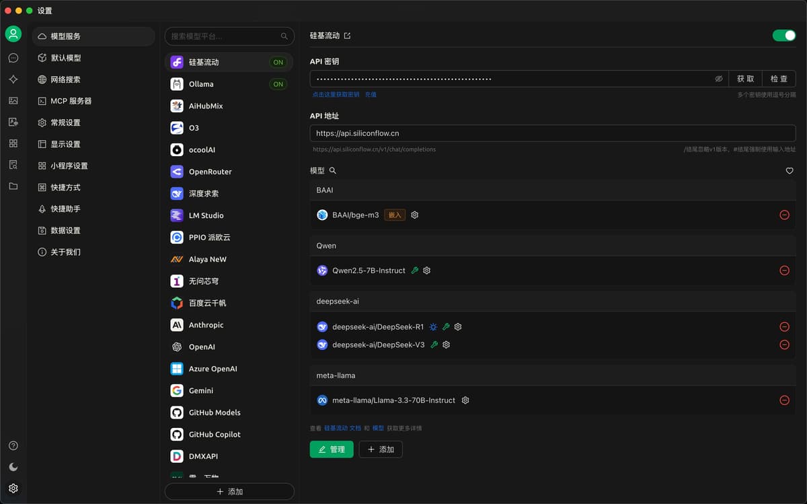807x504 pixels.
Task: Open the mini apps grid icon in sidebar
Action: [13, 143]
